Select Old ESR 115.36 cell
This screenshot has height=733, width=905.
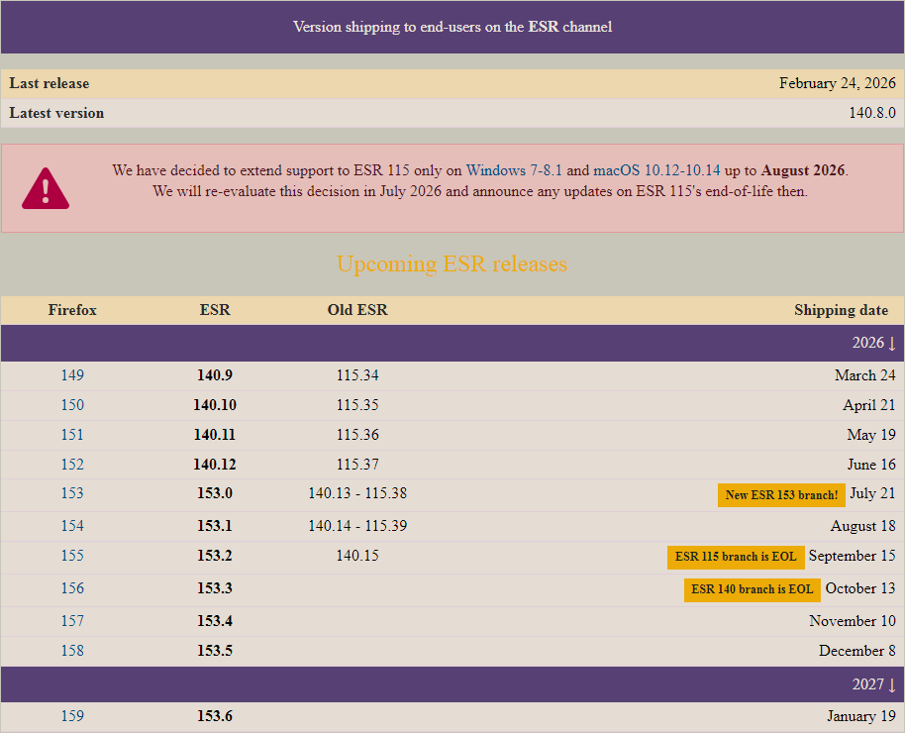click(x=357, y=435)
